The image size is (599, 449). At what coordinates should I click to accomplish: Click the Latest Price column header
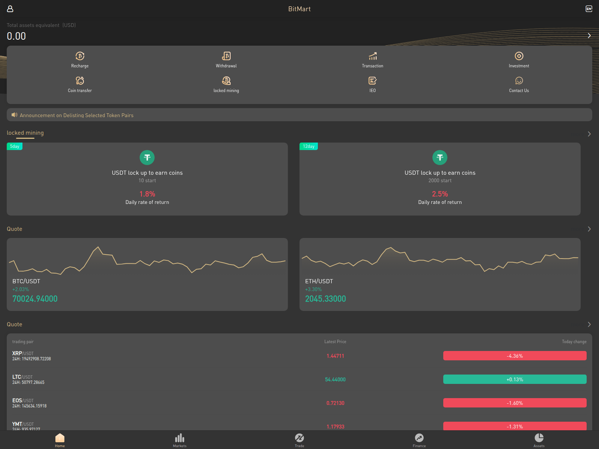click(x=335, y=342)
